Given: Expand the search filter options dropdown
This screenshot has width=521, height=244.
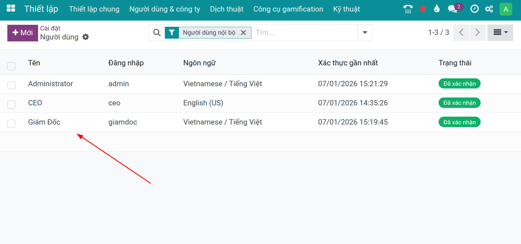Looking at the screenshot, I should (x=365, y=33).
